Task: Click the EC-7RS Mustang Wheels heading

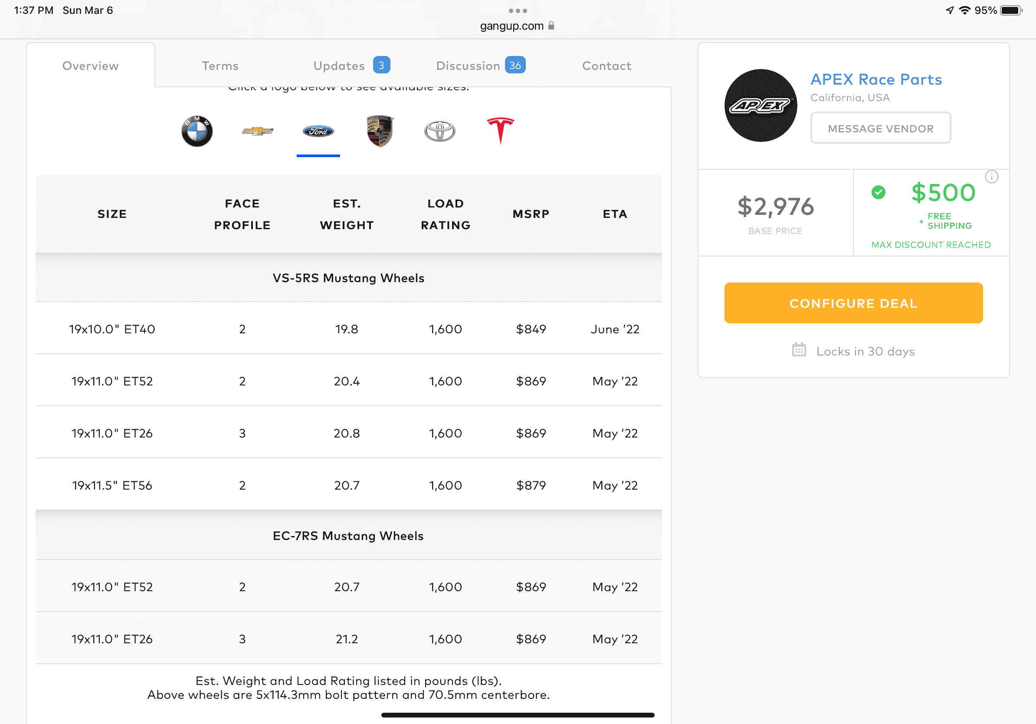Action: (348, 535)
